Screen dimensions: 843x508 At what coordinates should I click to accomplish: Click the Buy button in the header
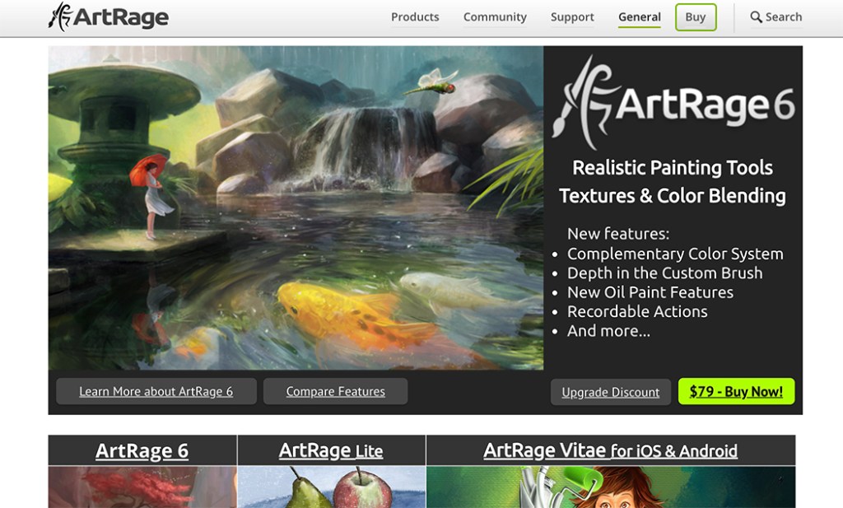click(696, 17)
